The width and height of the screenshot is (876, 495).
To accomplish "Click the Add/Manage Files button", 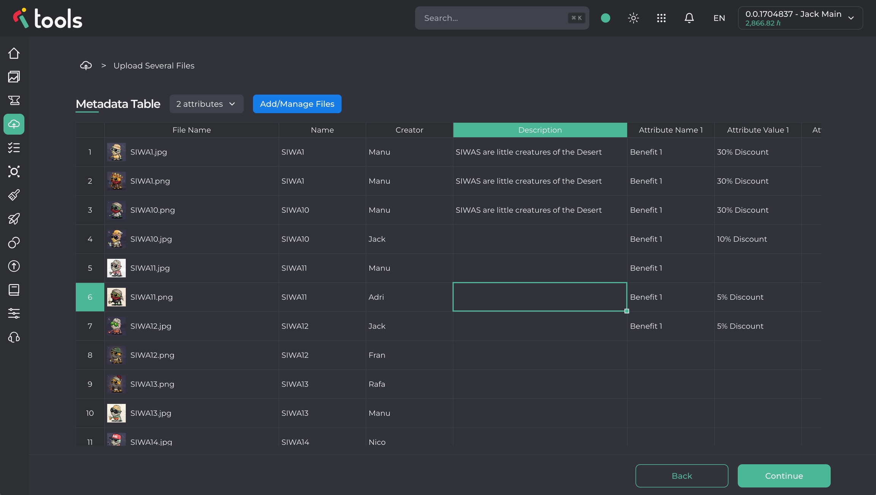I will [297, 104].
